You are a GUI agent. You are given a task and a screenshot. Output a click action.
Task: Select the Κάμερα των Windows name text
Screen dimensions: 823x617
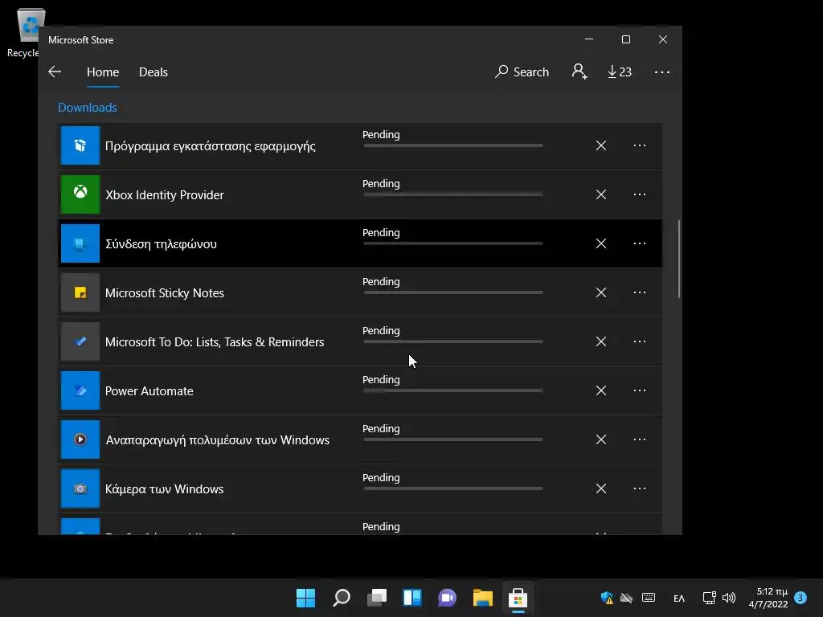[x=164, y=489]
